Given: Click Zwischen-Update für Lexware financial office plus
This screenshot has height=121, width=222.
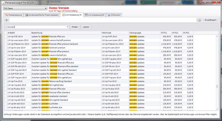Looking at the screenshot, I should coord(53,63).
